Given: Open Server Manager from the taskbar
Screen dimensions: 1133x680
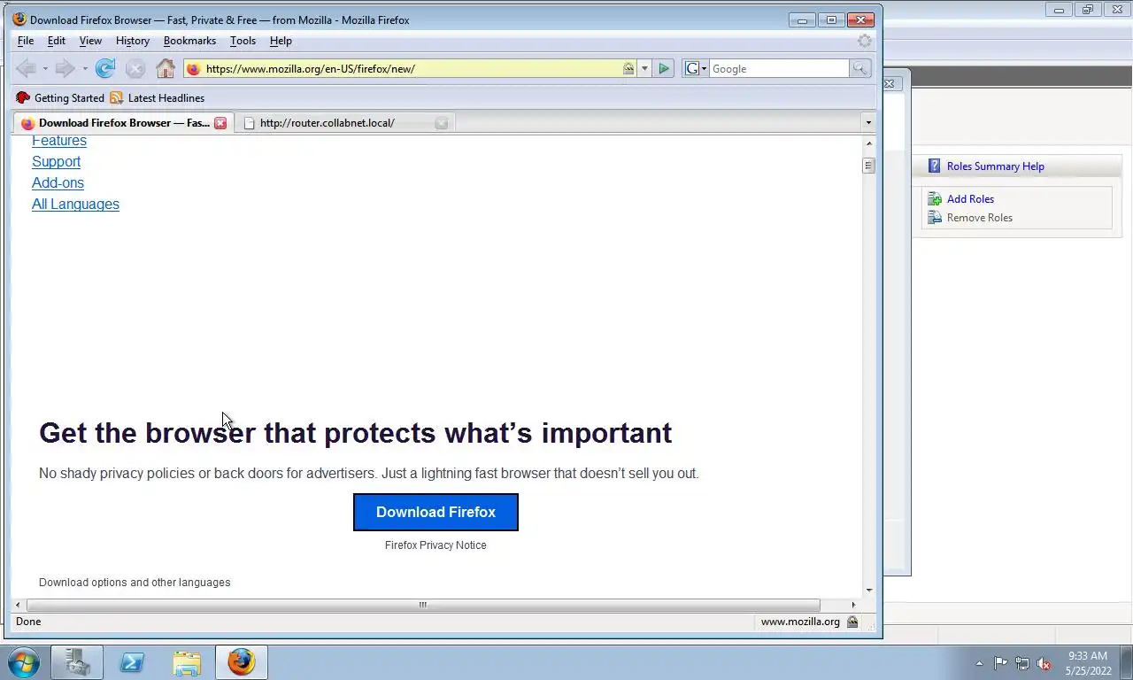Looking at the screenshot, I should [x=77, y=662].
